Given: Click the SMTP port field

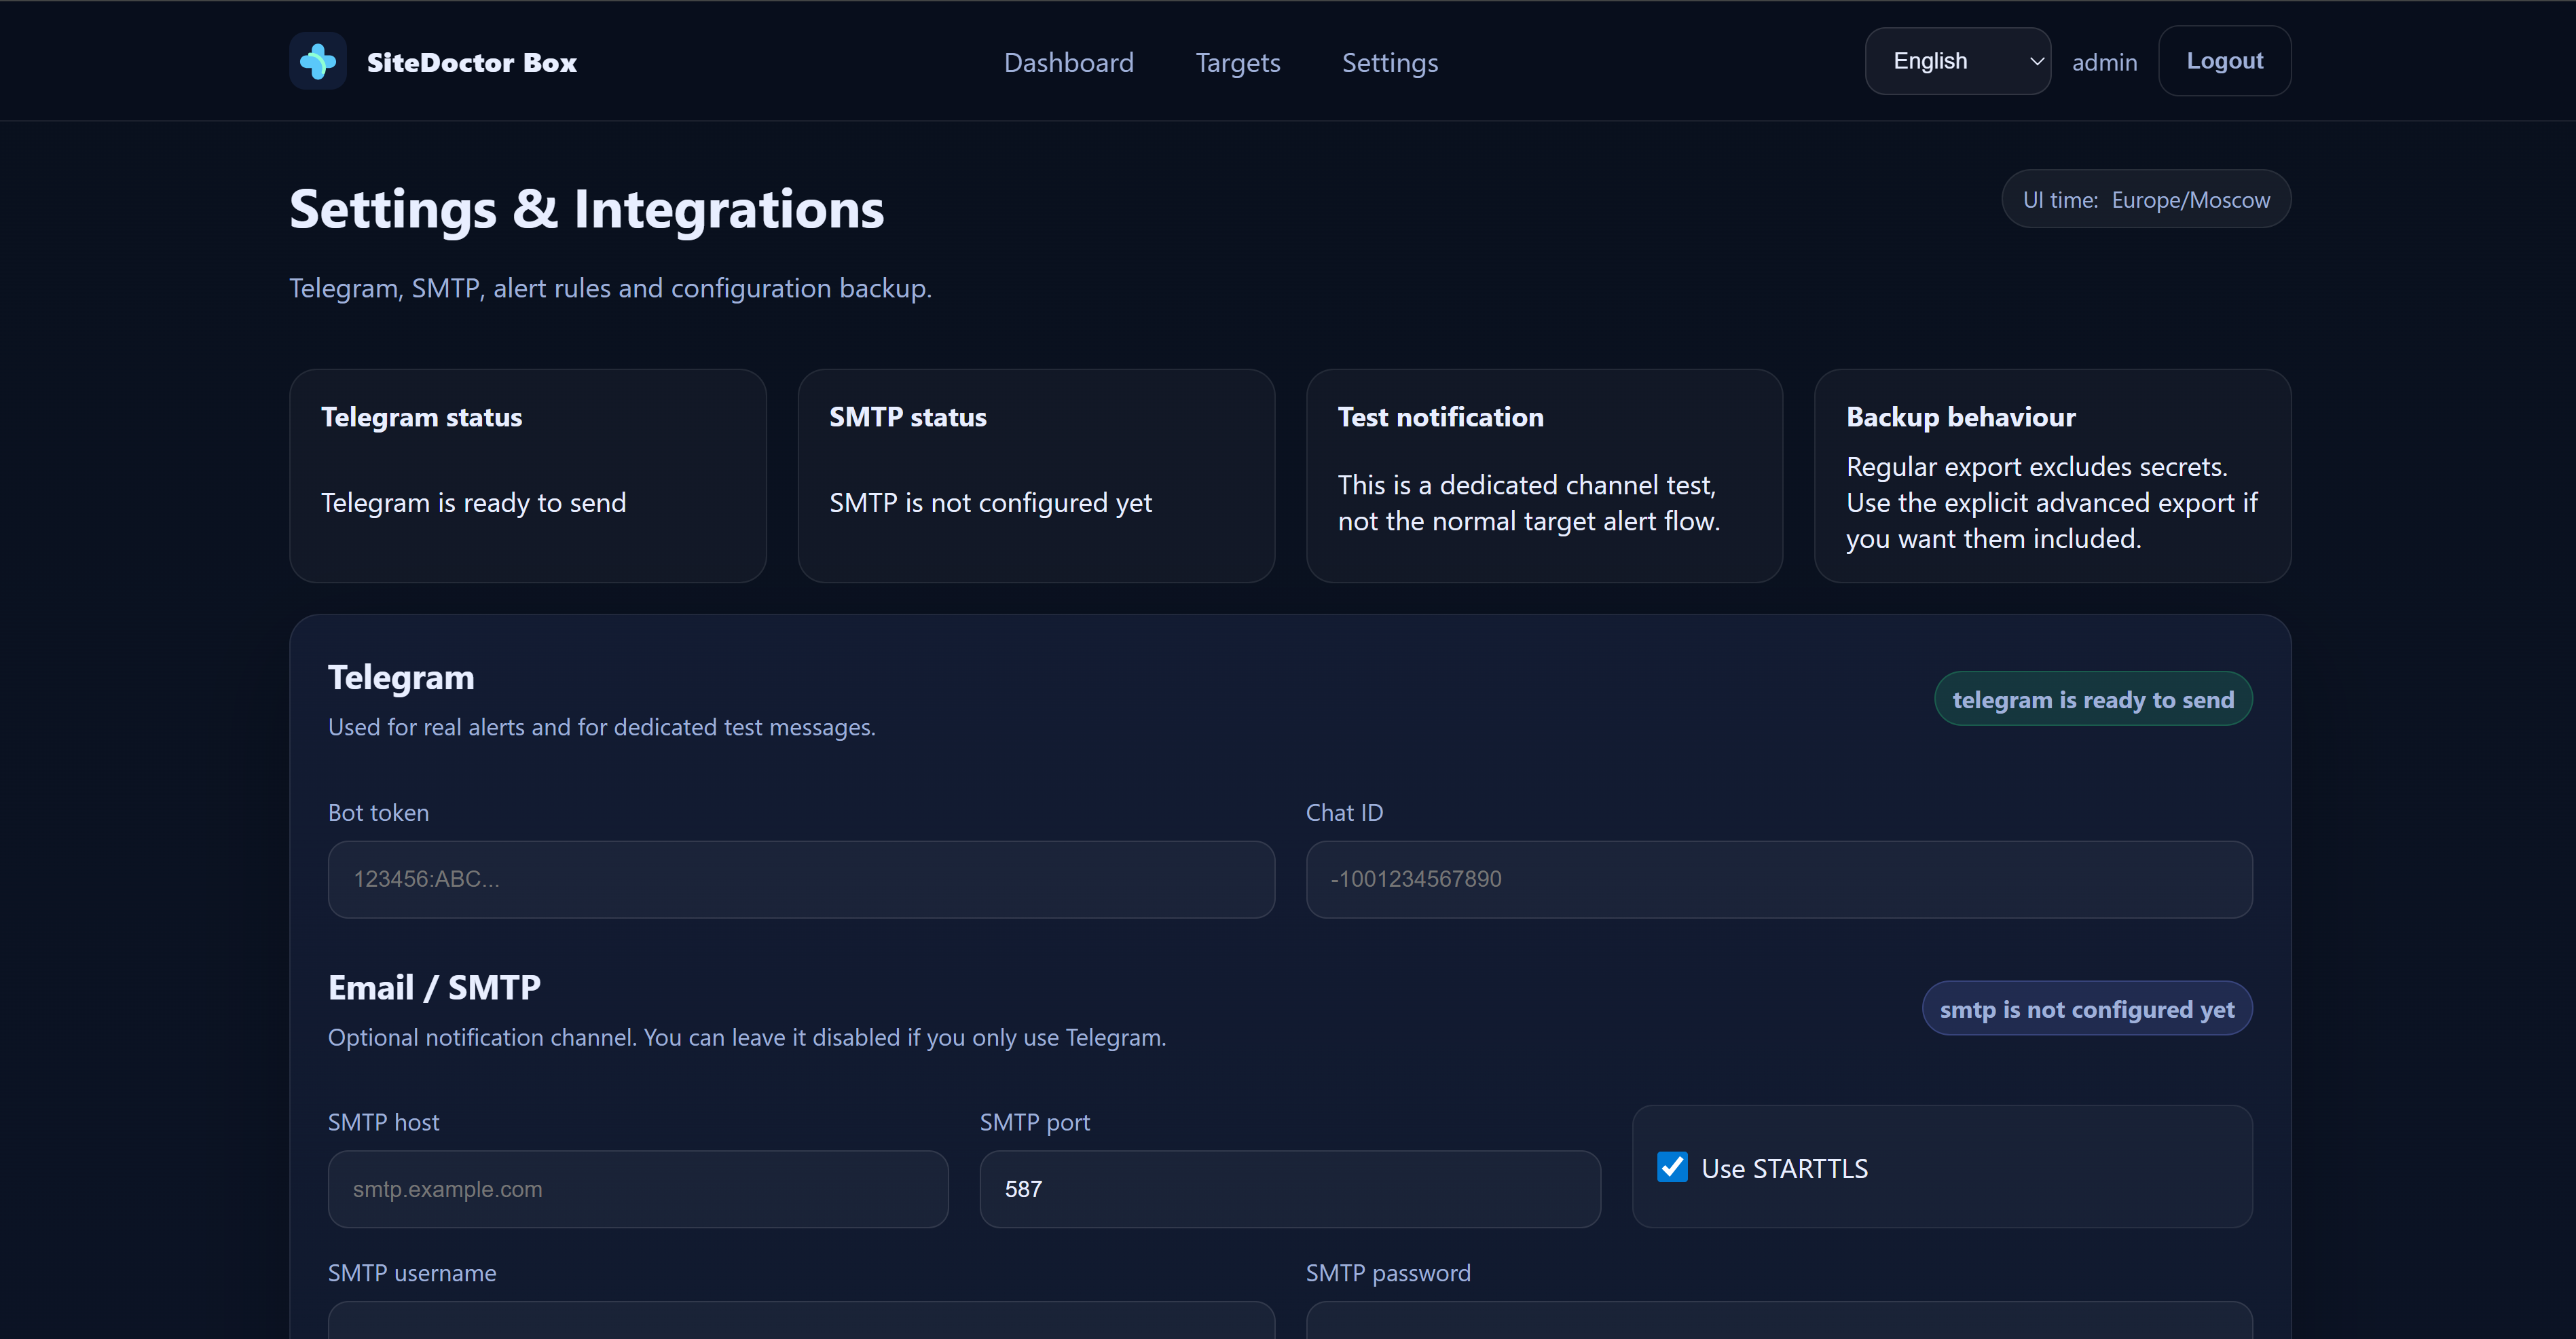Looking at the screenshot, I should click(x=1289, y=1189).
